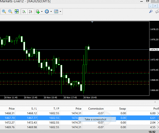Toggle the chart shift button
The image size is (159, 133).
(31, 11)
